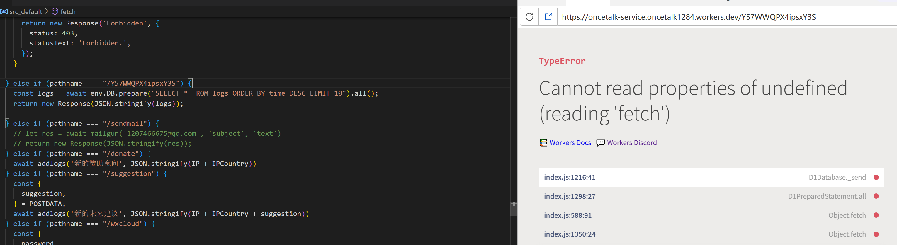The width and height of the screenshot is (897, 245).
Task: Open the Workers Discord link
Action: tap(632, 143)
